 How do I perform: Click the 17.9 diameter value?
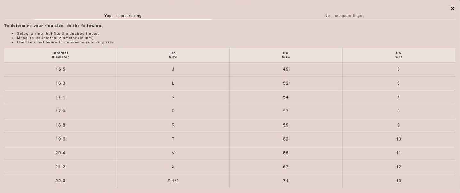click(x=61, y=111)
